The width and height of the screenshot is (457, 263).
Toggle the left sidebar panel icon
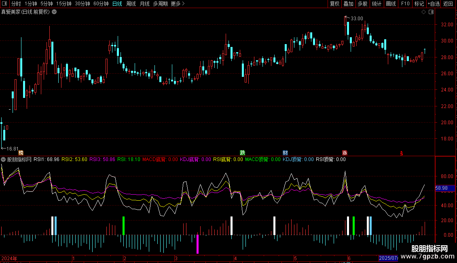[4, 4]
